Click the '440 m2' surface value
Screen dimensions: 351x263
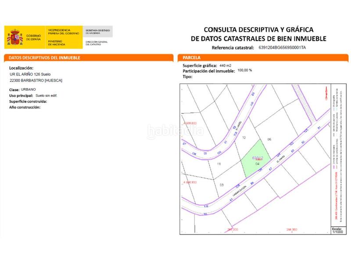[225, 65]
